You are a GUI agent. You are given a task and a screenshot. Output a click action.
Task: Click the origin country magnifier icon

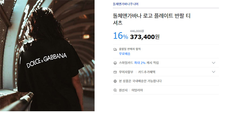coord(115,90)
